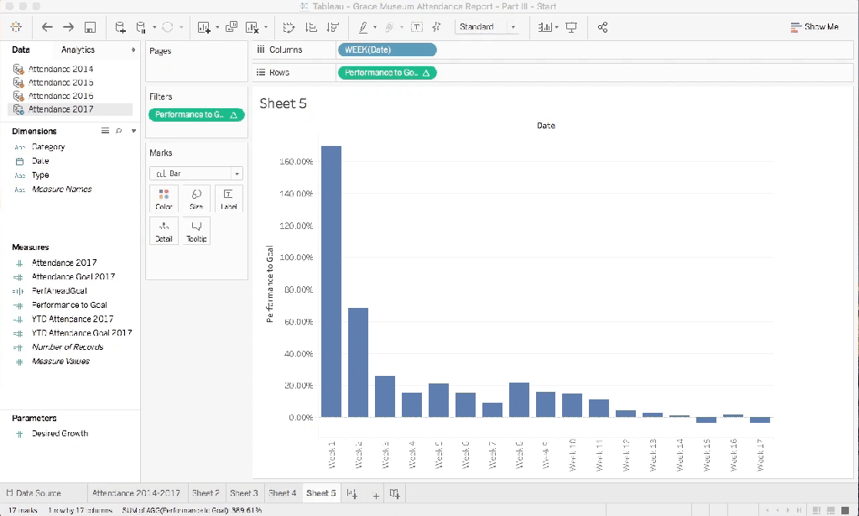Sort bars descending
The height and width of the screenshot is (516, 859).
(x=332, y=27)
